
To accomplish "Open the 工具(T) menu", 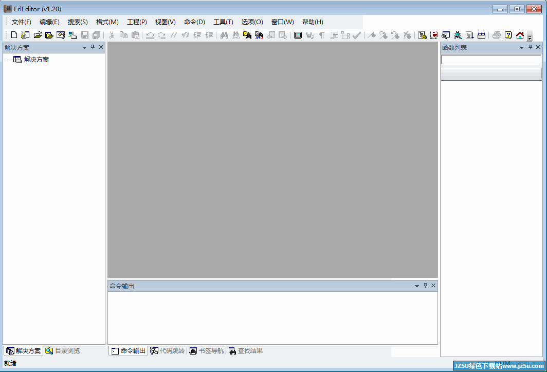I will [x=223, y=22].
